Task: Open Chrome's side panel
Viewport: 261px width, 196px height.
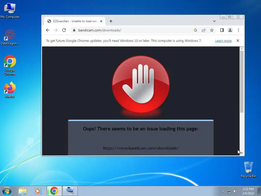Action: coord(222,30)
